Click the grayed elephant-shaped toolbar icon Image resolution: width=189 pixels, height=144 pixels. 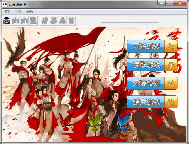click(45, 21)
